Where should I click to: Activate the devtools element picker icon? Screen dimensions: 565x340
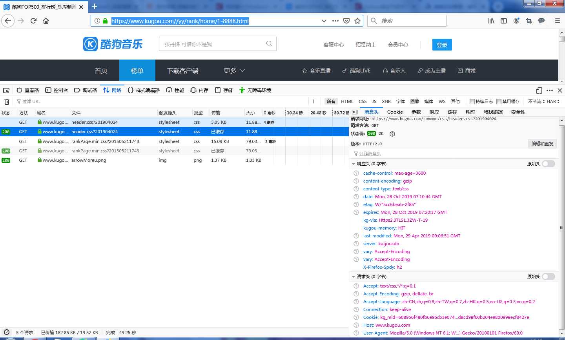[x=6, y=90]
